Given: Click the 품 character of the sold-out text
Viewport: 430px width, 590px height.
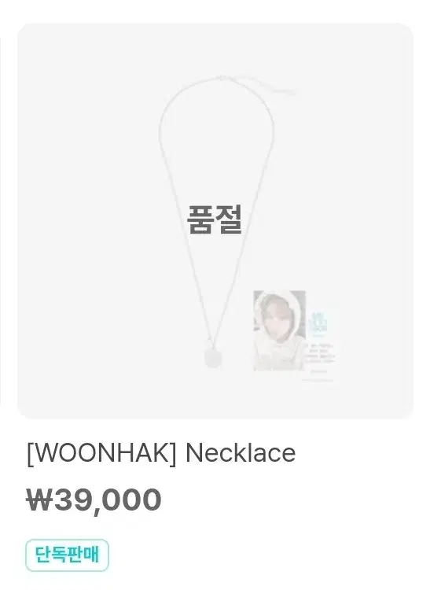Looking at the screenshot, I should (200, 219).
